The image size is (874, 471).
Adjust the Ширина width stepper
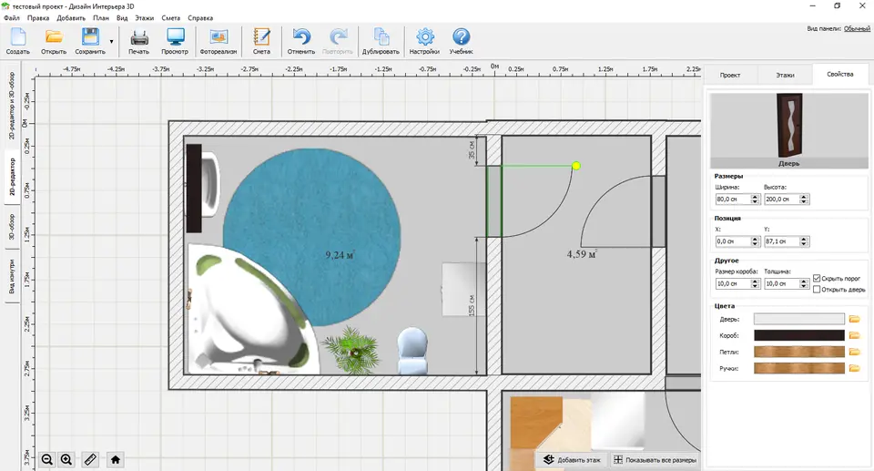[x=756, y=200]
